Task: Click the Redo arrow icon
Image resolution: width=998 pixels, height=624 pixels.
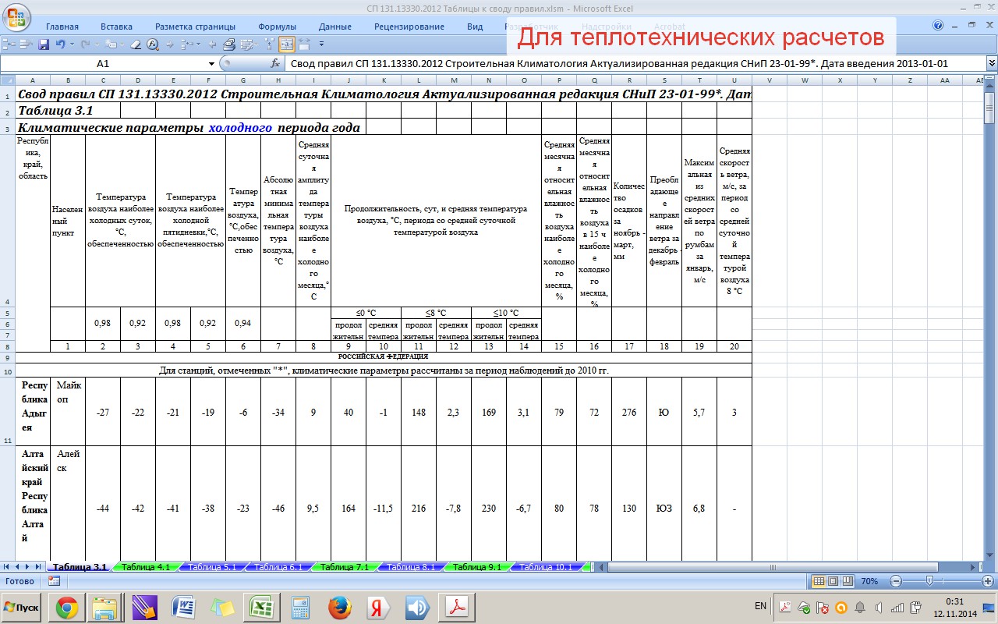Action: (x=86, y=44)
